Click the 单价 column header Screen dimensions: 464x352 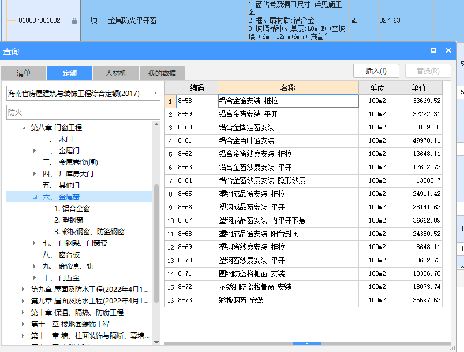pos(419,88)
